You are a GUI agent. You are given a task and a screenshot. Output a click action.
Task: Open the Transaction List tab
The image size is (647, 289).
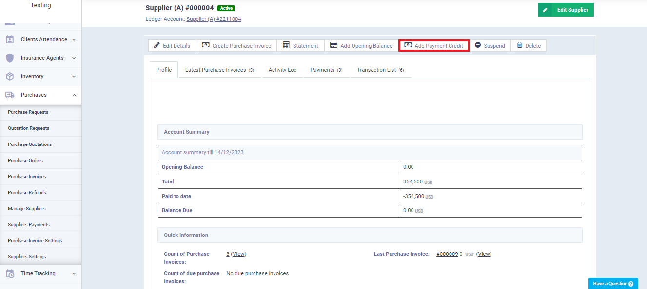click(380, 70)
